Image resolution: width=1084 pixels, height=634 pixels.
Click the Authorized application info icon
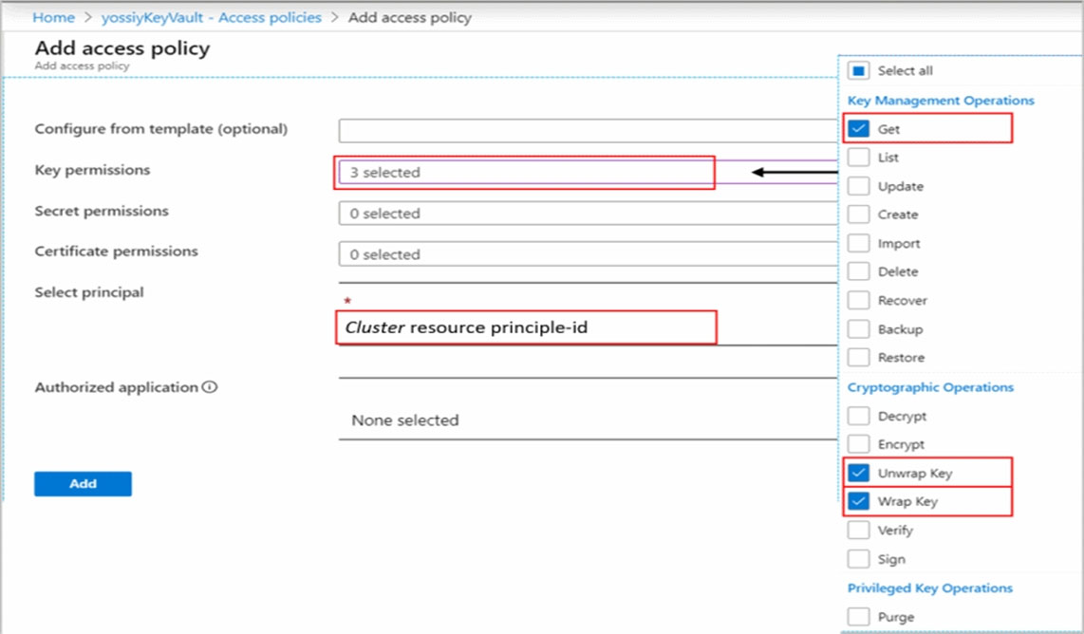click(x=210, y=387)
